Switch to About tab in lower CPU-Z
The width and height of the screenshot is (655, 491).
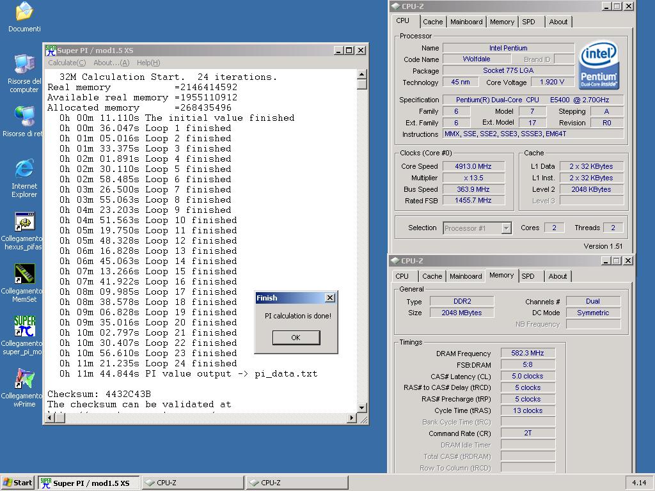558,276
